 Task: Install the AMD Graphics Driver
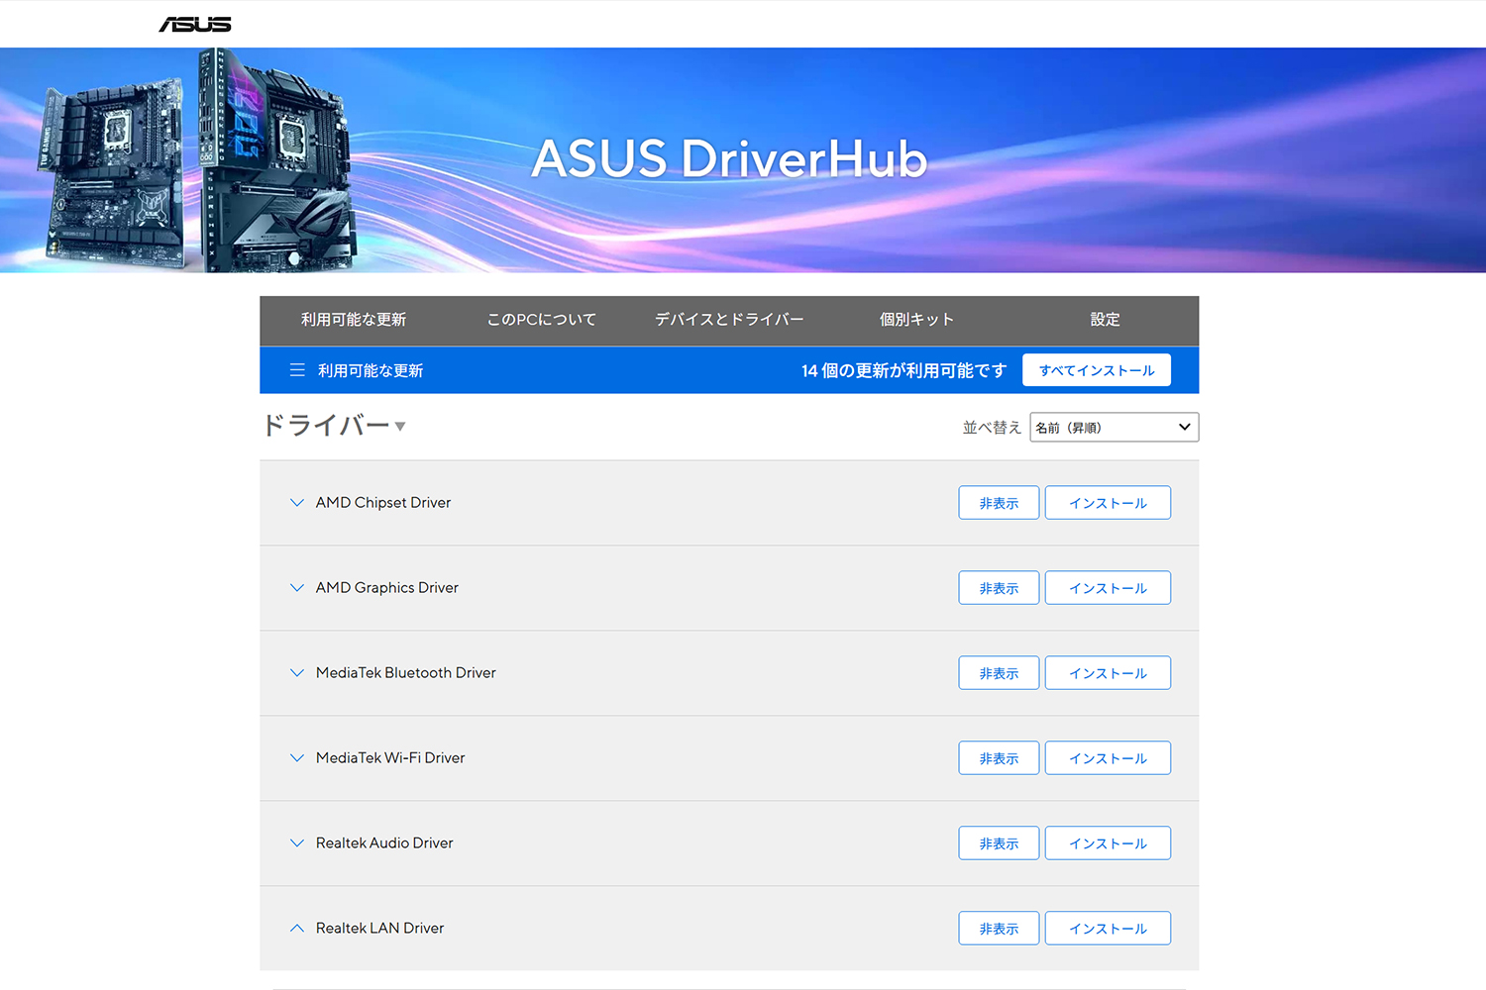pos(1108,588)
